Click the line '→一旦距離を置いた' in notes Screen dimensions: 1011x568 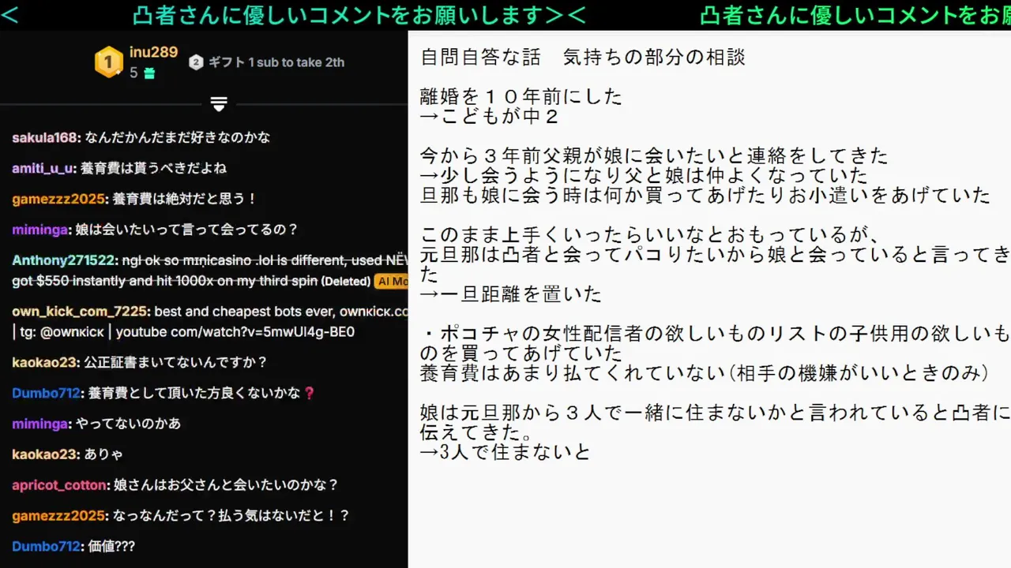(x=511, y=294)
